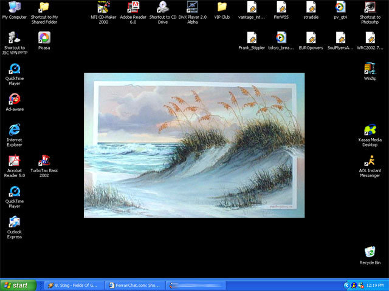
Task: Click the 12:19 PM clock
Action: pyautogui.click(x=375, y=286)
